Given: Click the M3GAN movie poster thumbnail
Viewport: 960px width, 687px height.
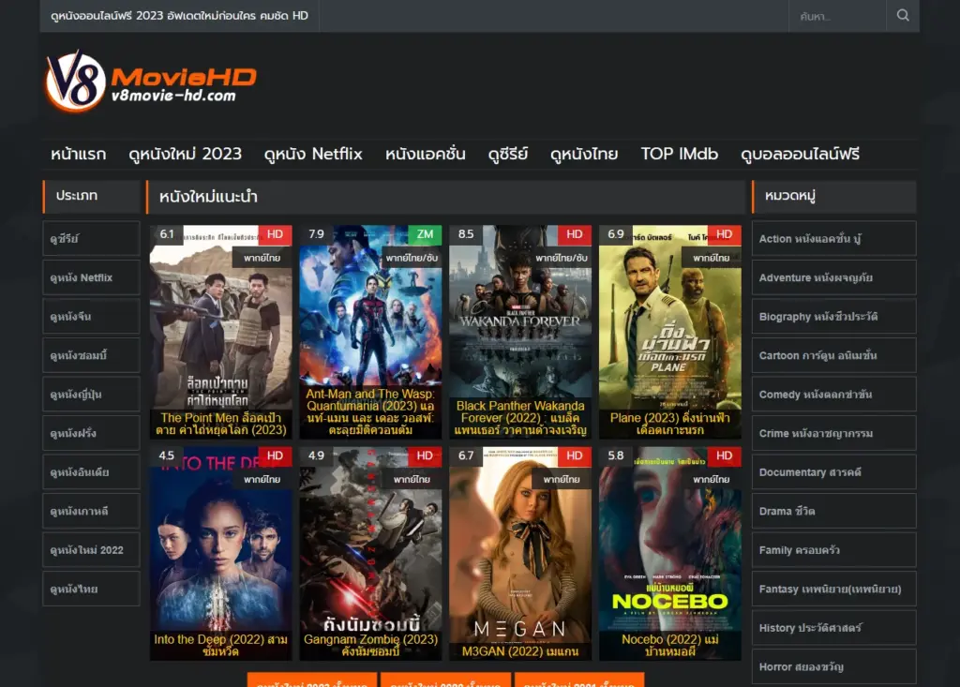Looking at the screenshot, I should [x=520, y=544].
